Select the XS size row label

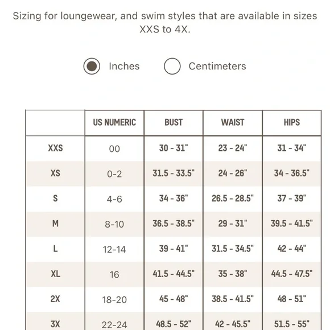pyautogui.click(x=55, y=173)
